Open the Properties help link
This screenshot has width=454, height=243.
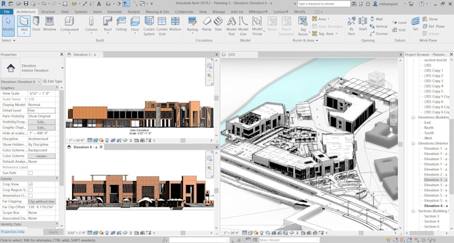point(13,232)
